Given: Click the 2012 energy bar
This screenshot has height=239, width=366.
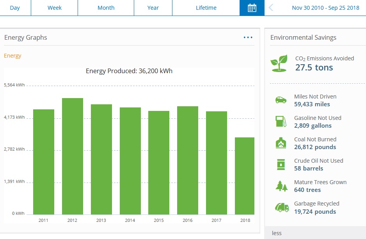Looking at the screenshot, I should tap(72, 156).
